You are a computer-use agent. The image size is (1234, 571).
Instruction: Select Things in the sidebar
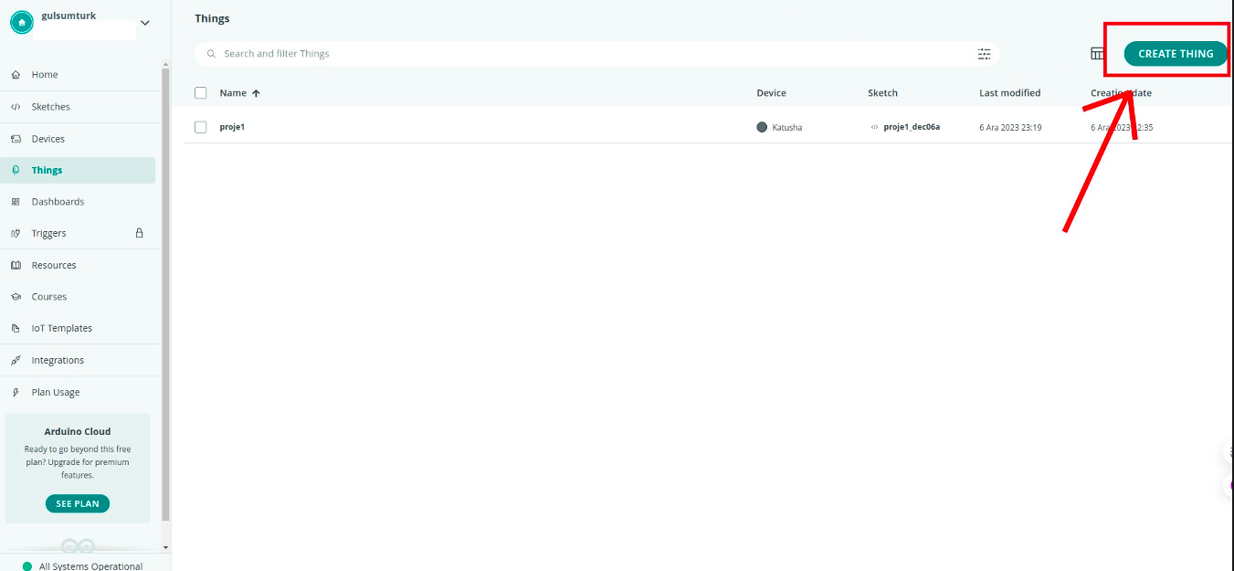[x=79, y=170]
